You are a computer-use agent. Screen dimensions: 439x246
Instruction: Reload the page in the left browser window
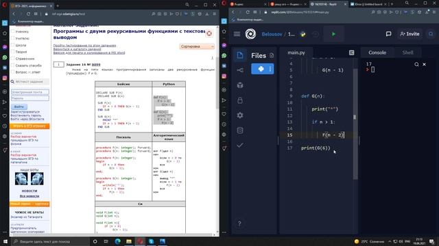pos(28,14)
